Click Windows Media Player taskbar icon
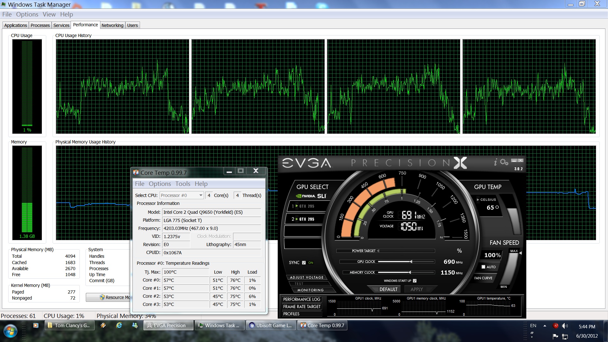 pos(35,325)
